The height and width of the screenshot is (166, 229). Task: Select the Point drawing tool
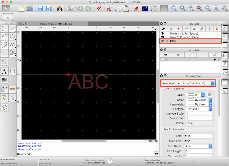(4, 28)
